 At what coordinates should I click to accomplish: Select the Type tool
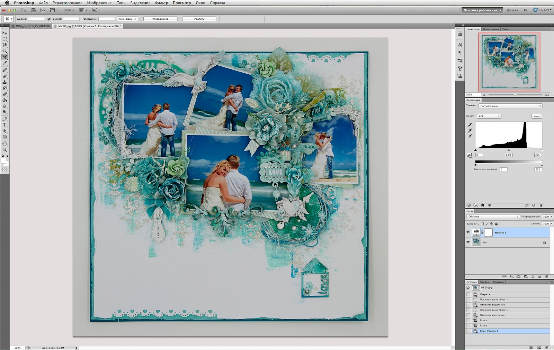(x=5, y=125)
